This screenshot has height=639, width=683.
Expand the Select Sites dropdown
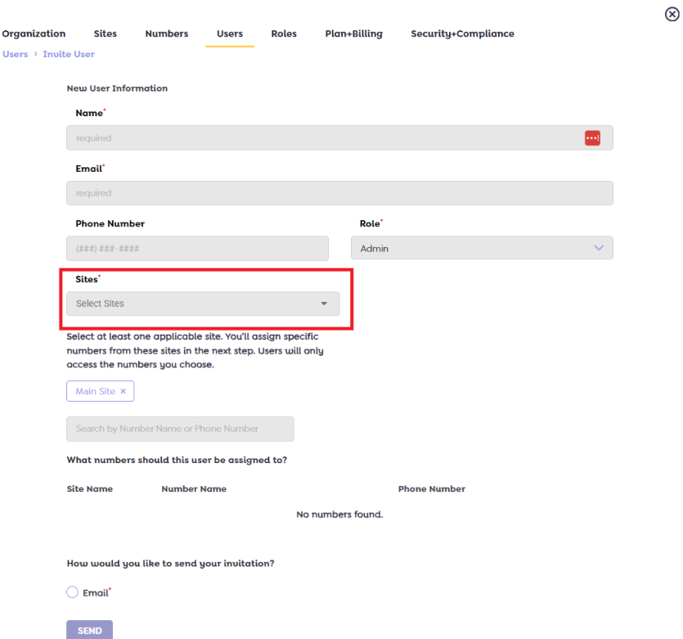[x=202, y=304]
